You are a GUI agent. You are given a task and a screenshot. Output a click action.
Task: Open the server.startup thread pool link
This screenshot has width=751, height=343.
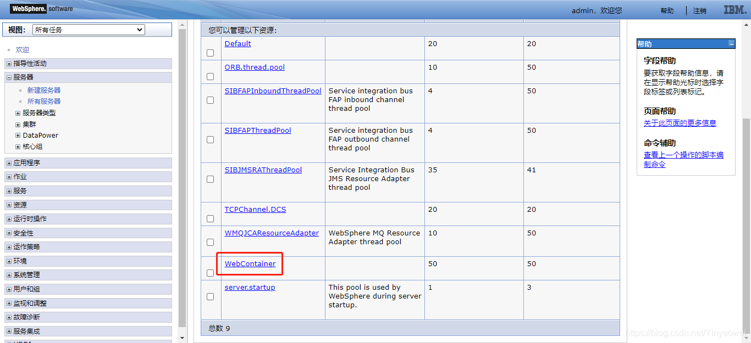point(250,288)
